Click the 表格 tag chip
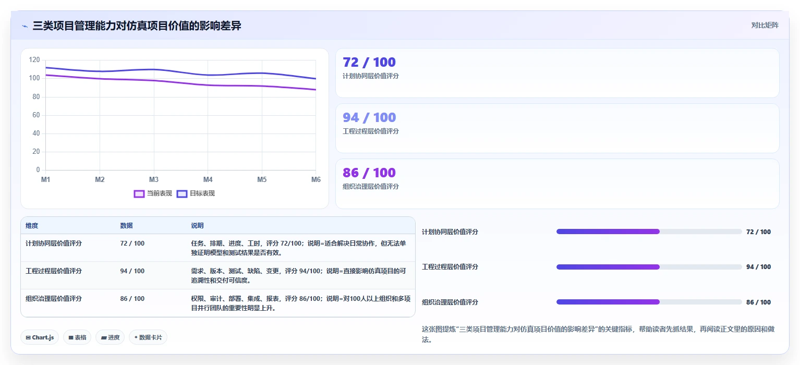The height and width of the screenshot is (365, 800). (x=77, y=337)
